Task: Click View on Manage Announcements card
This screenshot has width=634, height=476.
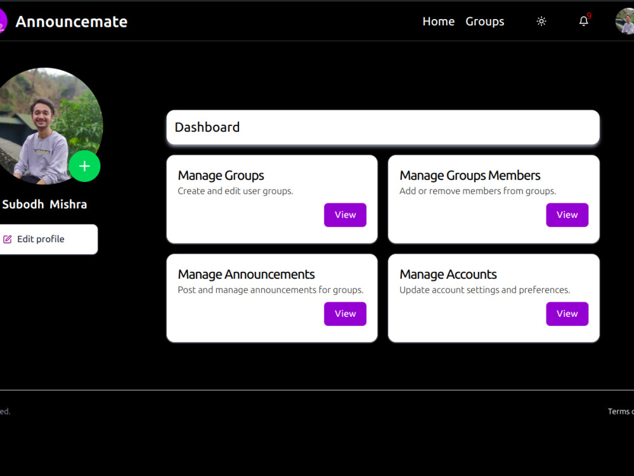Action: tap(345, 314)
